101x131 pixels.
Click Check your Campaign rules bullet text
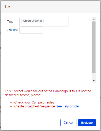click(34, 102)
